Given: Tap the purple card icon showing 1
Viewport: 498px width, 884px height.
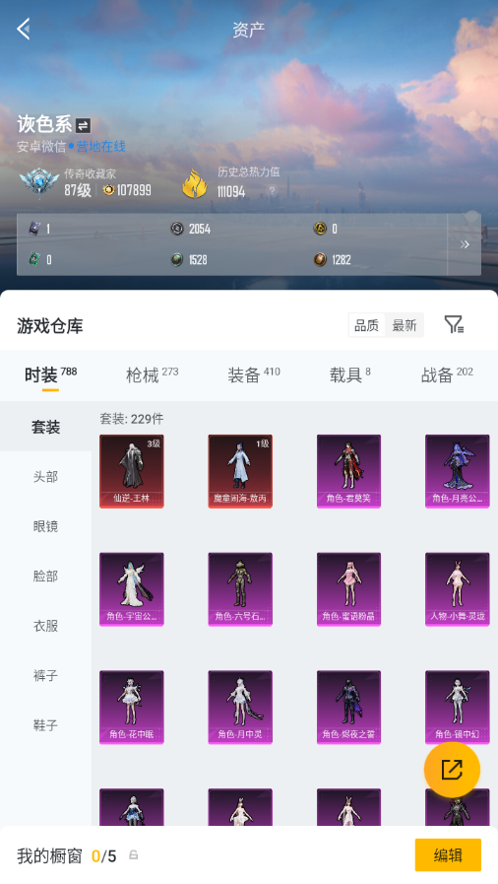Looking at the screenshot, I should click(34, 229).
